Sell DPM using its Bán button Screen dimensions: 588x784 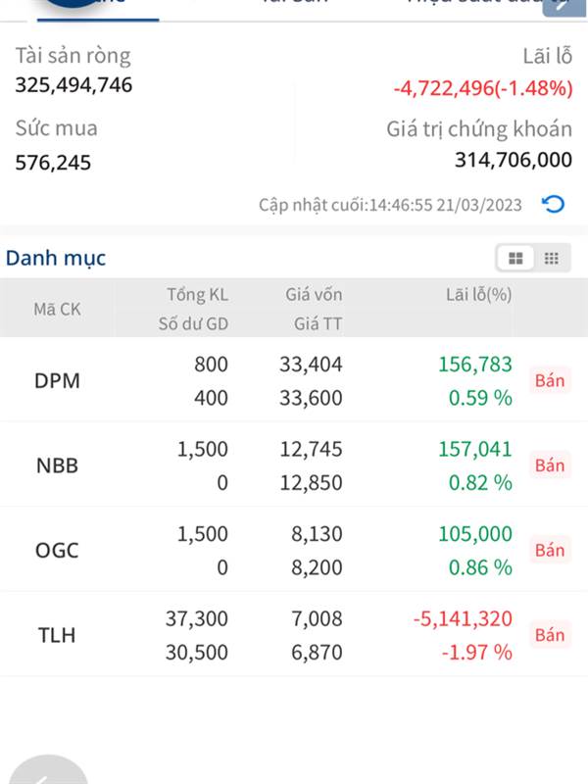[550, 380]
